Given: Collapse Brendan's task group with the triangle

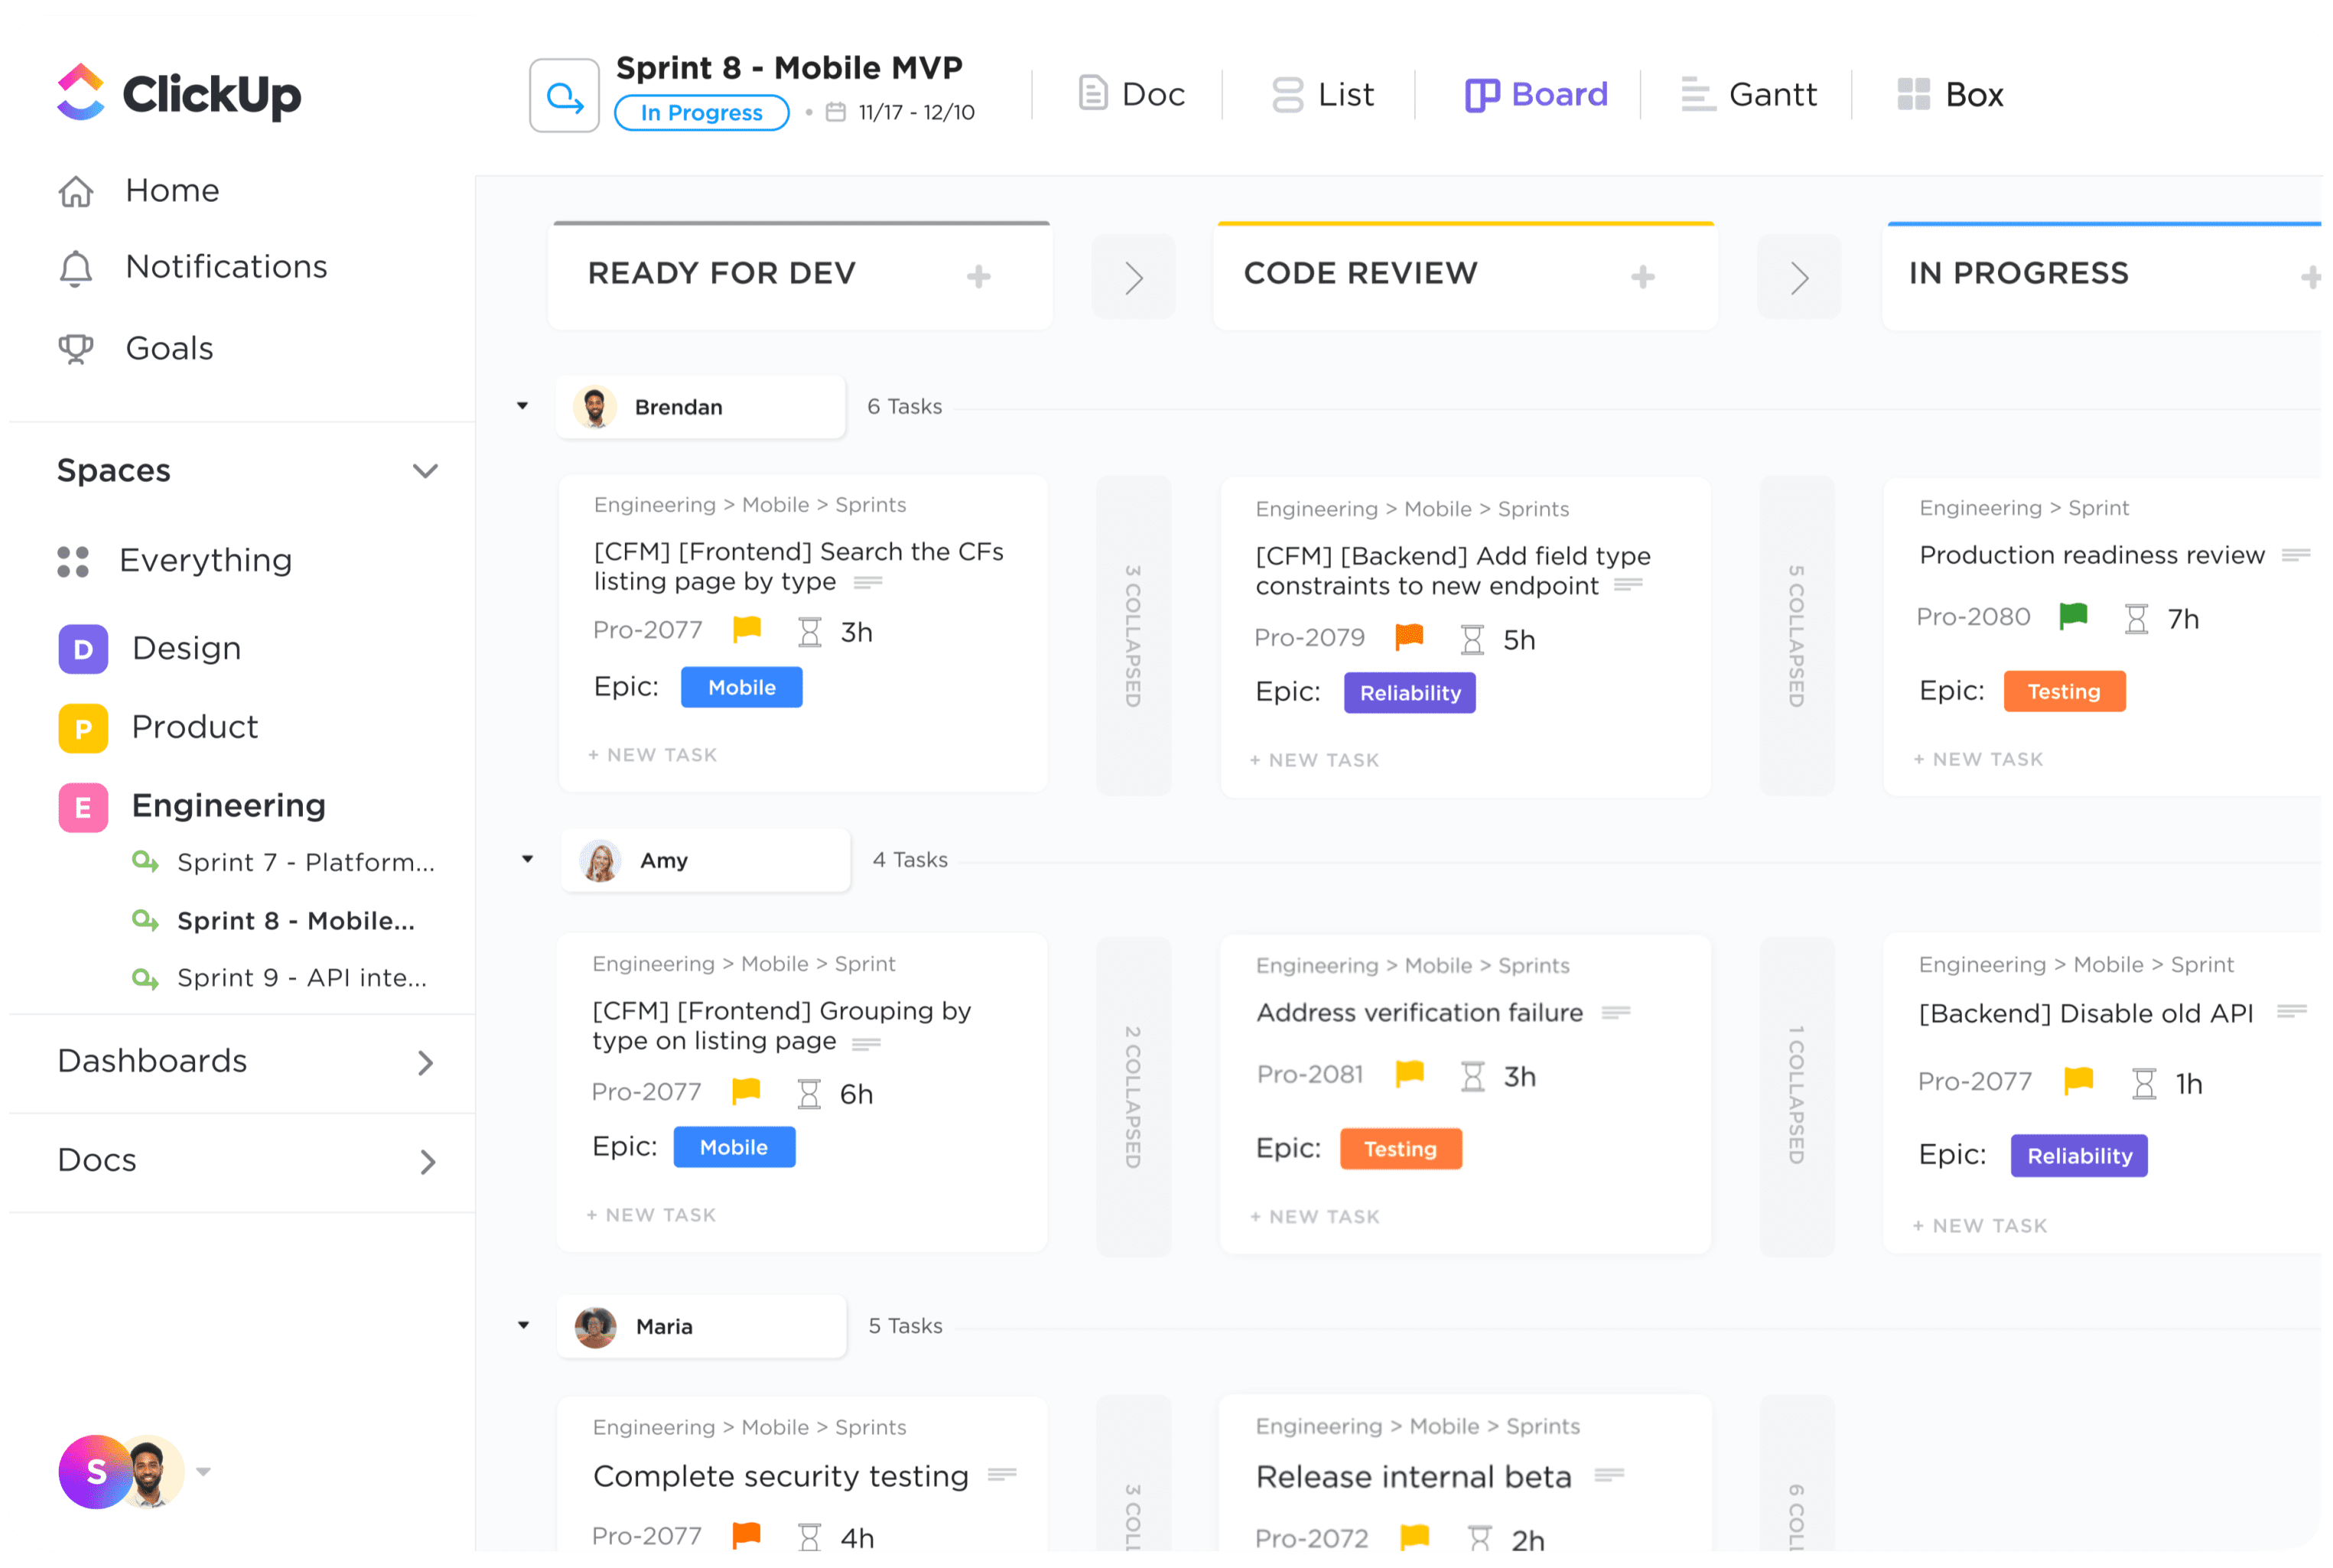Looking at the screenshot, I should tap(522, 406).
